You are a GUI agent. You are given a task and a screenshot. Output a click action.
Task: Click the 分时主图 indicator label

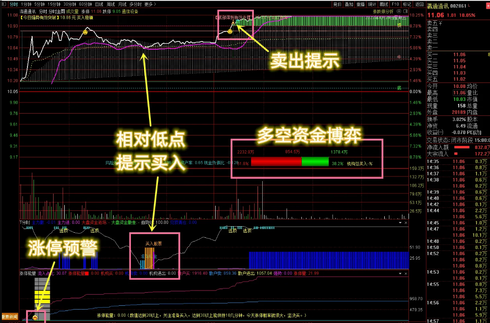coord(56,12)
